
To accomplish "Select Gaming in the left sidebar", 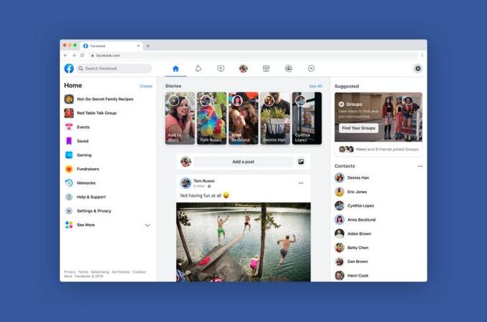I will pyautogui.click(x=84, y=155).
